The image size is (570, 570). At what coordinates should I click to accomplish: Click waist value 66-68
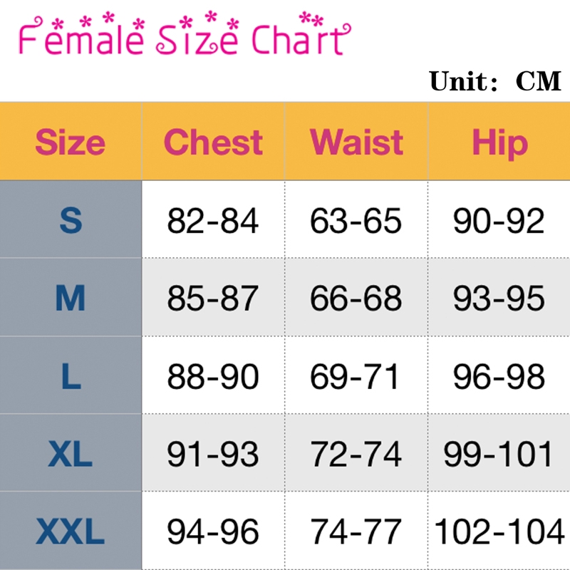[x=356, y=299]
